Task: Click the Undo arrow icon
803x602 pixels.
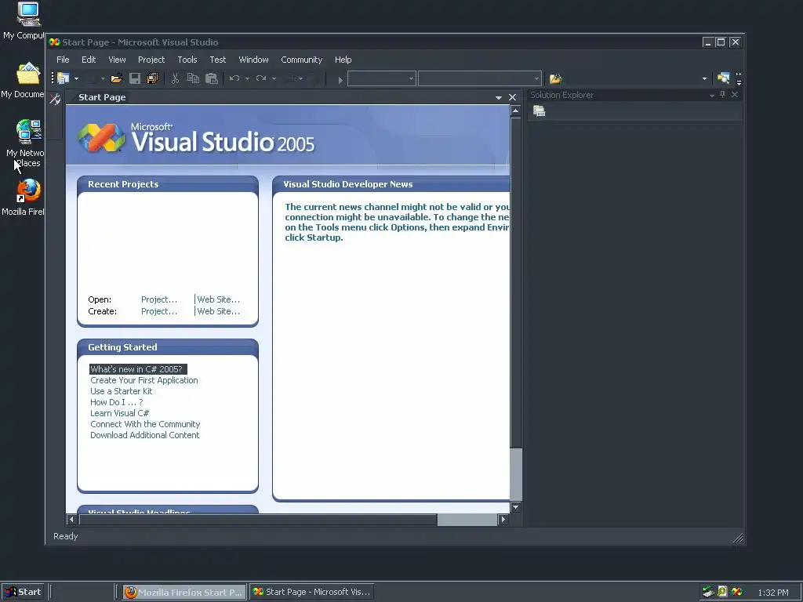Action: point(234,78)
